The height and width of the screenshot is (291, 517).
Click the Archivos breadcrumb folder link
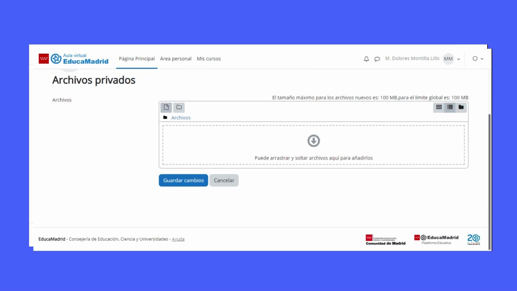(x=181, y=118)
